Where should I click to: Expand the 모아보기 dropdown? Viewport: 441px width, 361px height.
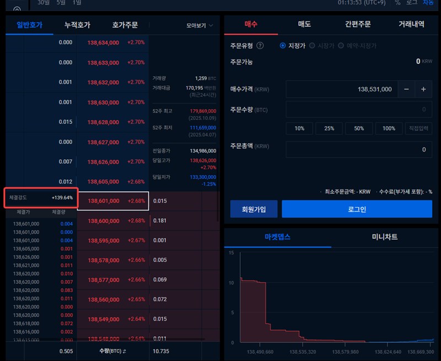pos(200,25)
